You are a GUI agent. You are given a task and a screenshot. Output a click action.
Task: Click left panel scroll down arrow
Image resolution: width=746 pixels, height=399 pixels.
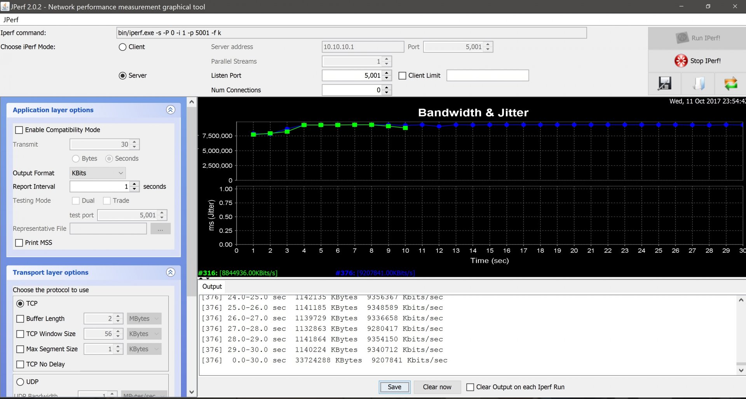[192, 392]
